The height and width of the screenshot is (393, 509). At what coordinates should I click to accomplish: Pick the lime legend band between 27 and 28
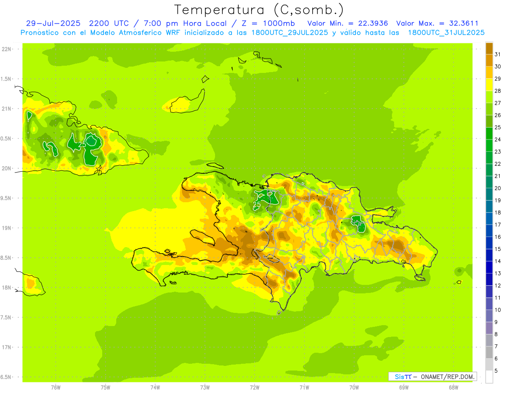489,97
